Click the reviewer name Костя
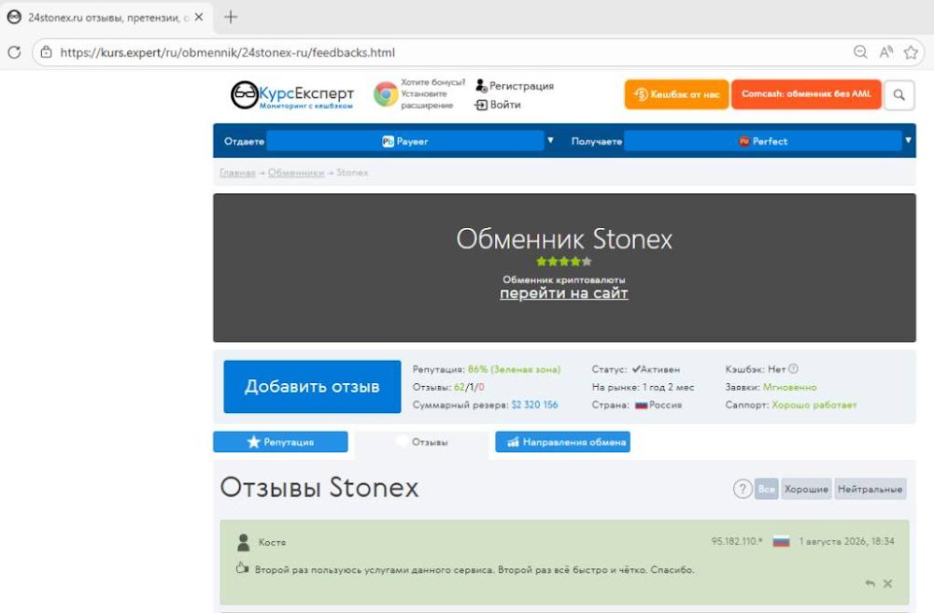 [272, 543]
